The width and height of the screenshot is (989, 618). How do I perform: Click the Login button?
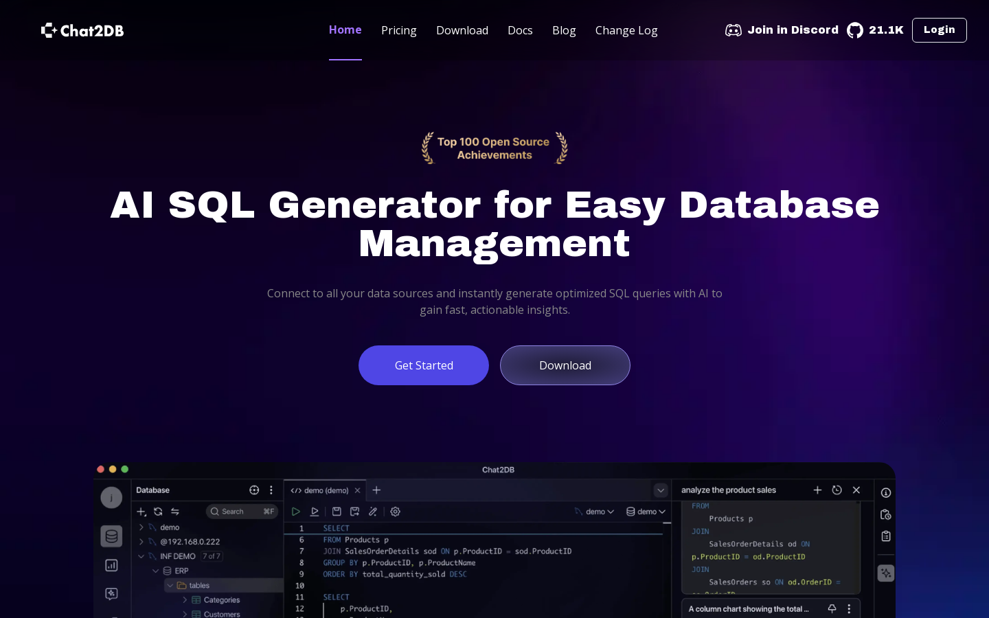(940, 30)
